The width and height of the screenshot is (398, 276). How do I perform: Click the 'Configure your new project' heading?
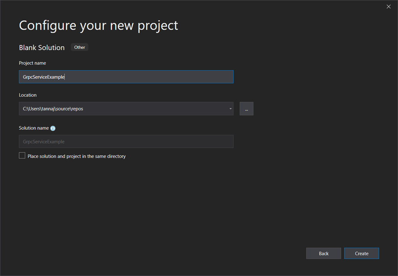point(98,26)
